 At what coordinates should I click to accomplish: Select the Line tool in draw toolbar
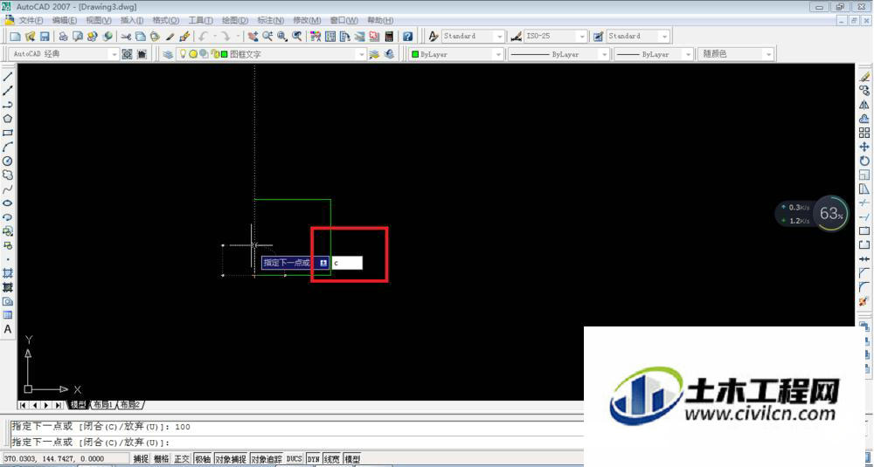click(8, 77)
